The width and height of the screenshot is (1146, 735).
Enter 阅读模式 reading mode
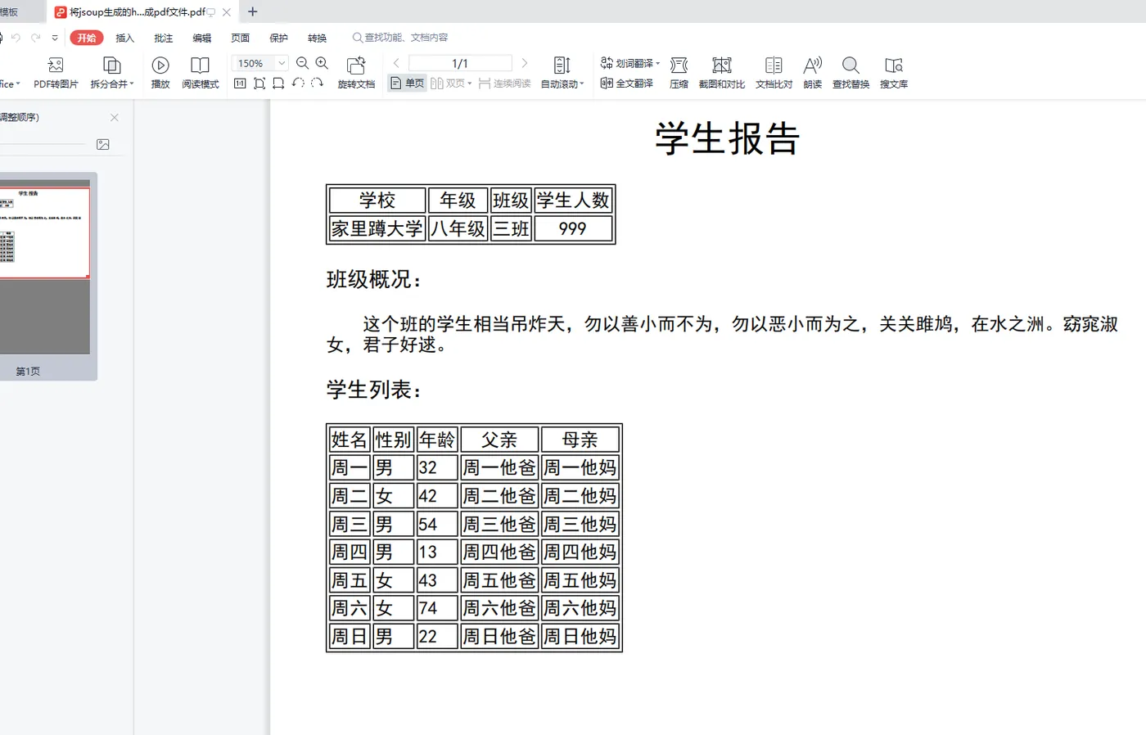(200, 73)
